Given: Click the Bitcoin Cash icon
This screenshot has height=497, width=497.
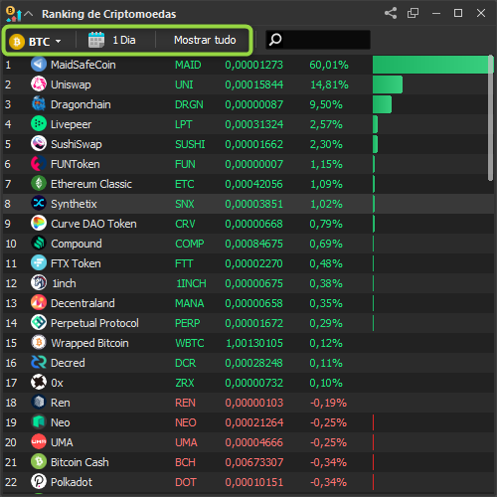Looking at the screenshot, I should point(39,462).
